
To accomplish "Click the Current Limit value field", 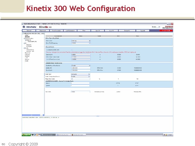I will 81,55.
